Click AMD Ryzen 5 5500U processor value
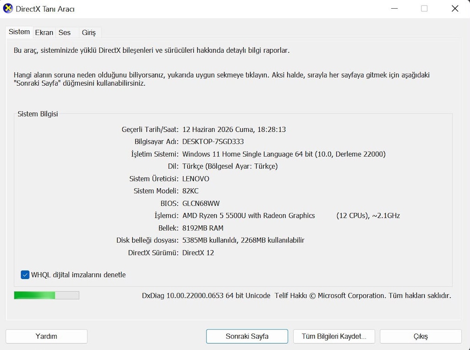470x350 pixels. coord(248,216)
